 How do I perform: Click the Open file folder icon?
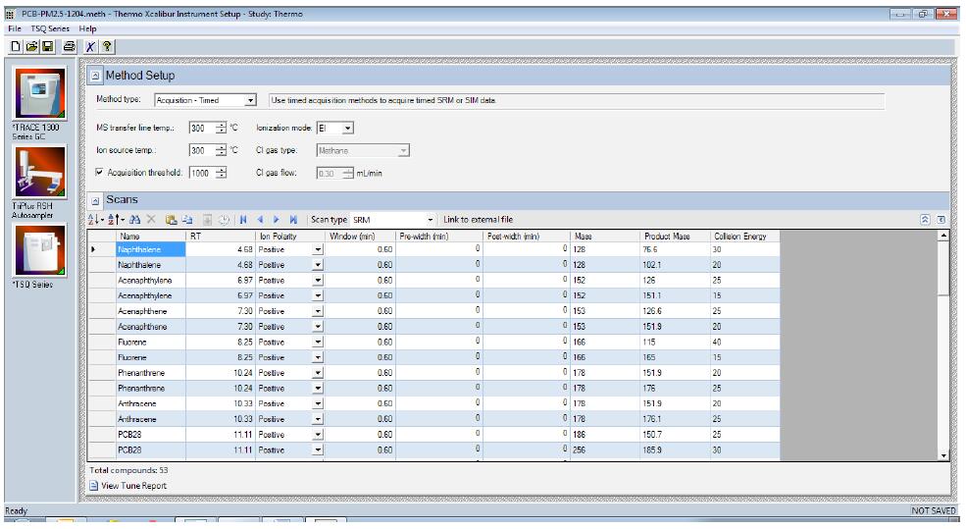click(x=32, y=46)
